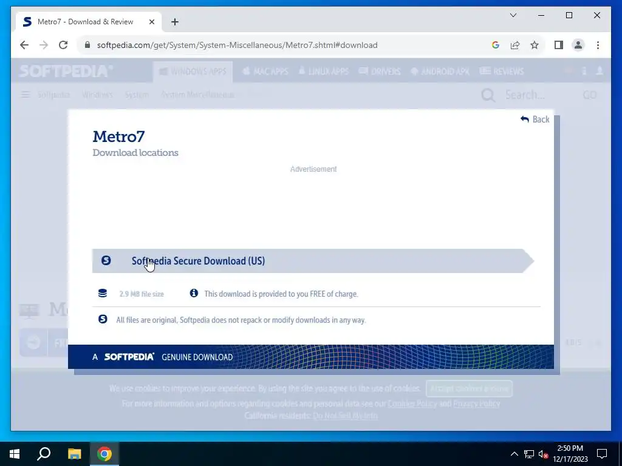Click the Softpedia S icon in the download row
Screen dimensions: 622x466
coord(106,260)
